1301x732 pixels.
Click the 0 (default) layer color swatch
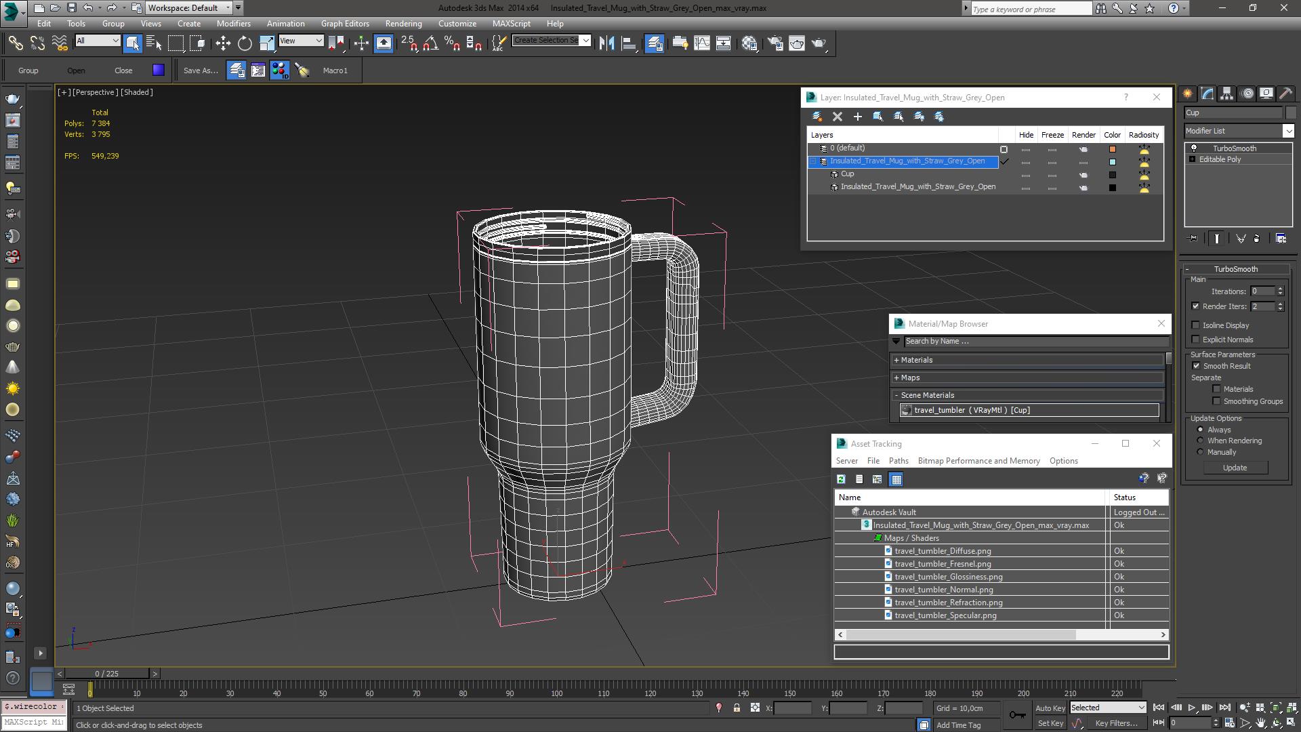click(1112, 149)
